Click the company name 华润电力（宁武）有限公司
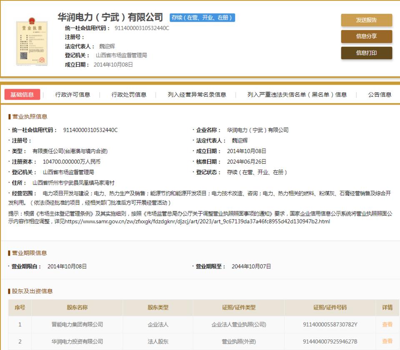The height and width of the screenshot is (350, 400). pos(109,18)
